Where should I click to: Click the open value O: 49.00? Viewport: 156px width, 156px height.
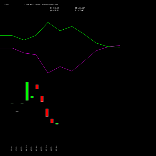[x=55, y=11]
